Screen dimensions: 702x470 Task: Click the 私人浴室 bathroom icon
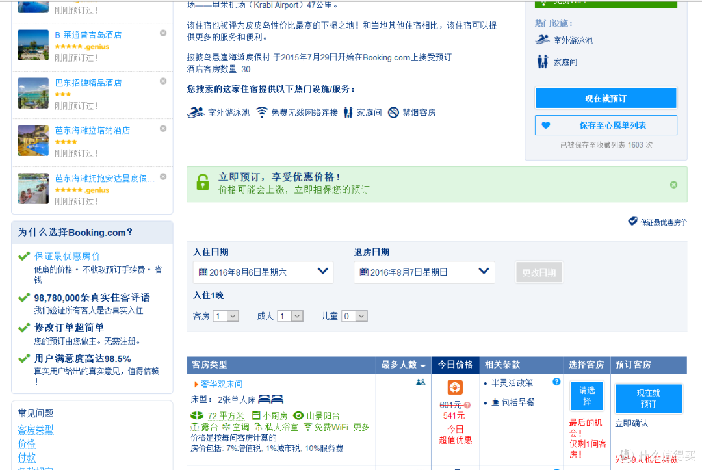coord(258,427)
